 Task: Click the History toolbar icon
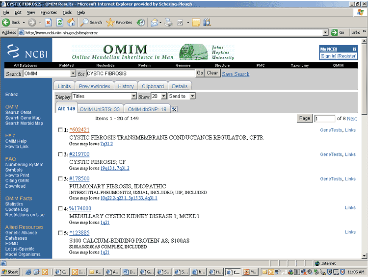(141, 23)
